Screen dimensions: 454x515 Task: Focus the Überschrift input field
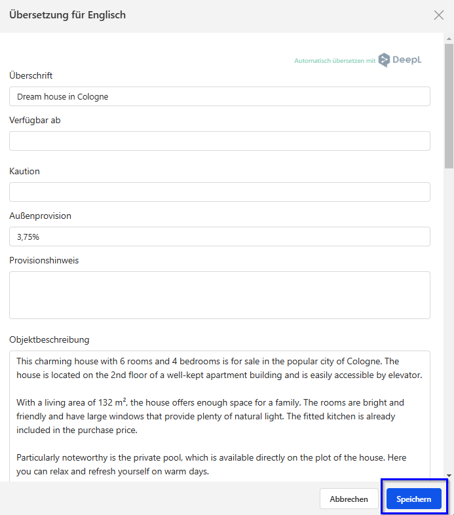click(219, 96)
